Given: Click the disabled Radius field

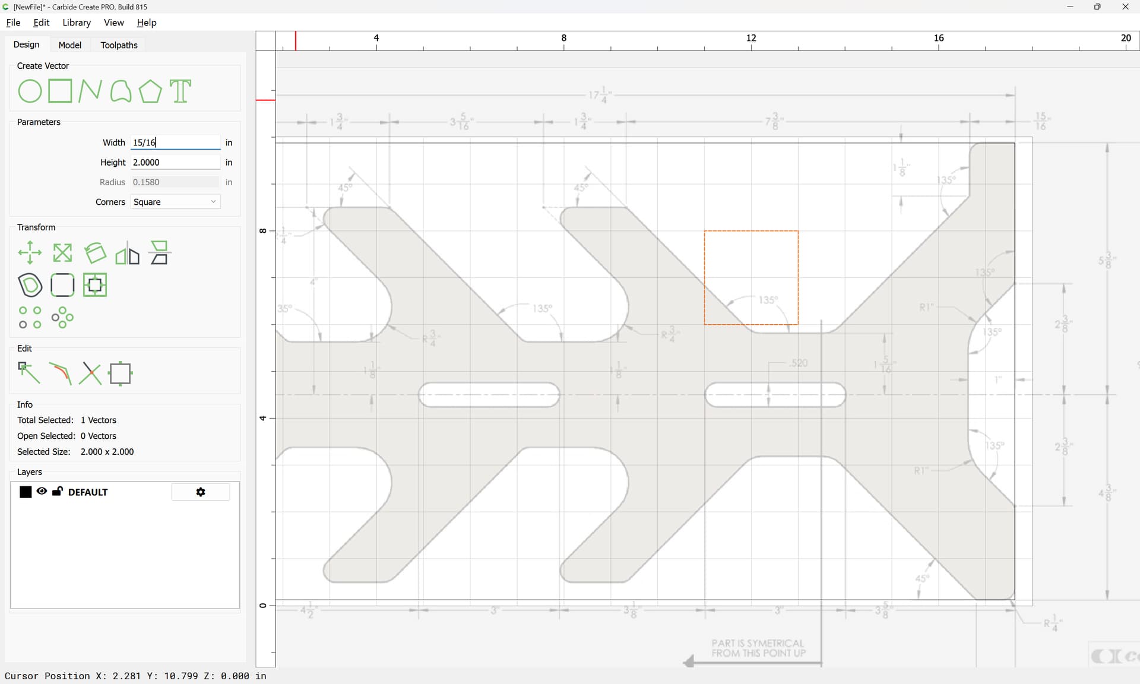Looking at the screenshot, I should [175, 182].
